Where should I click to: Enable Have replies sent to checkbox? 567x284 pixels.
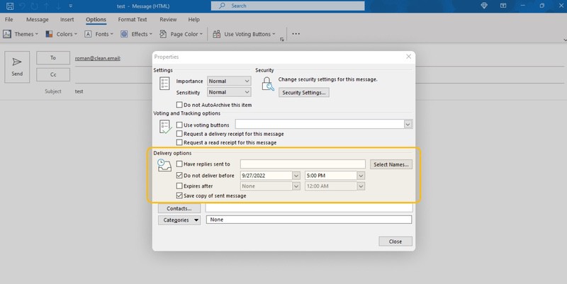coord(179,164)
